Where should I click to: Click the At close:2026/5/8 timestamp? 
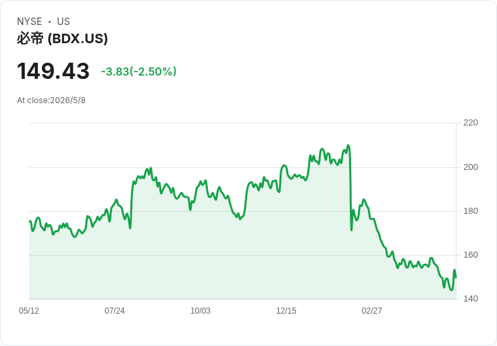point(51,100)
